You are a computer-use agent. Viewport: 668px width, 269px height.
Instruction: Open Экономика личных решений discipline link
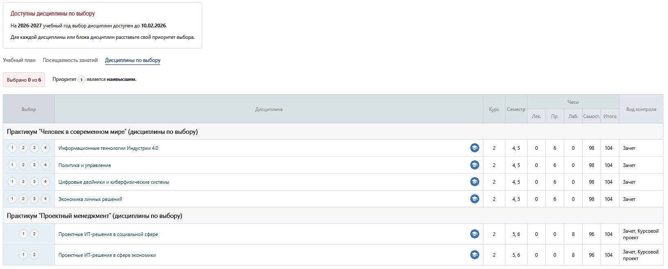90,199
